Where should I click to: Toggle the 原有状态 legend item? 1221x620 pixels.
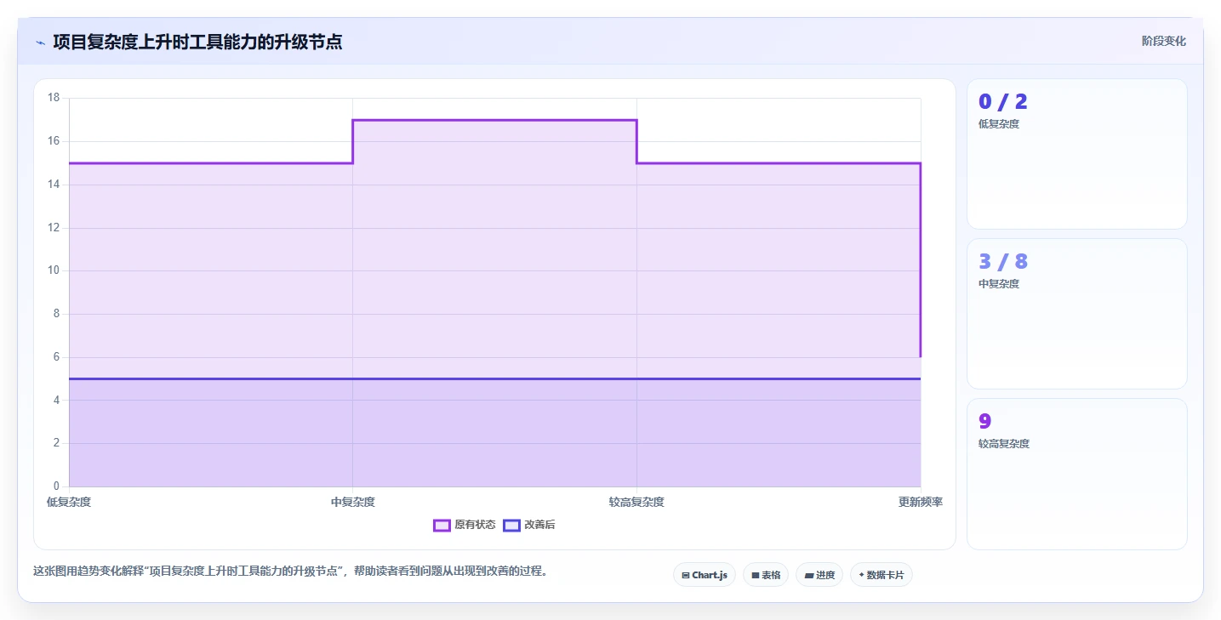(464, 525)
